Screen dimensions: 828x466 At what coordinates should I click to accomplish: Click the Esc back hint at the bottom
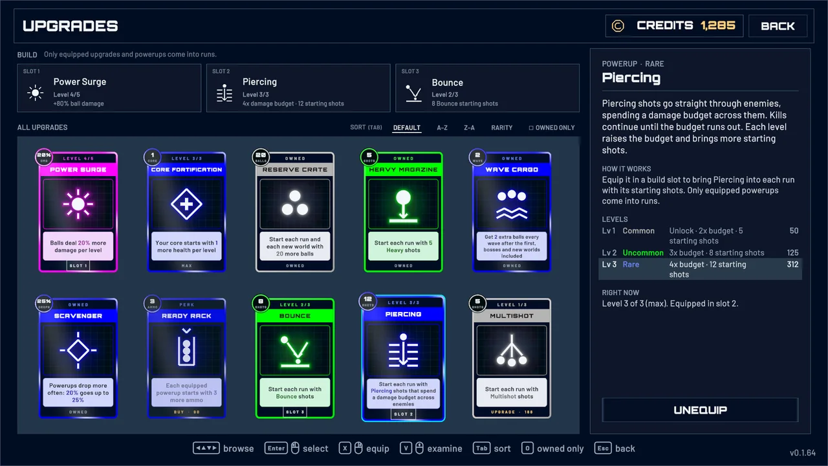click(615, 449)
